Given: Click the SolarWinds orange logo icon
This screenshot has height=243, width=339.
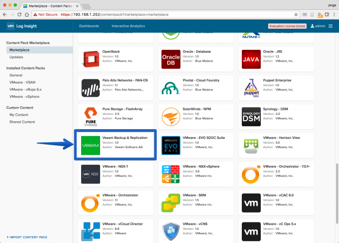Looking at the screenshot, I should pyautogui.click(x=171, y=117).
